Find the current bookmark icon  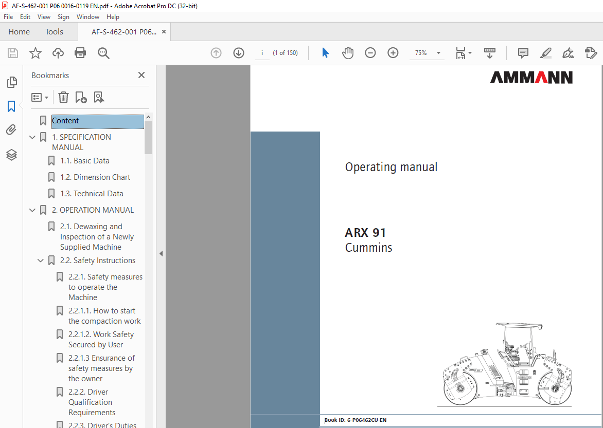click(99, 97)
